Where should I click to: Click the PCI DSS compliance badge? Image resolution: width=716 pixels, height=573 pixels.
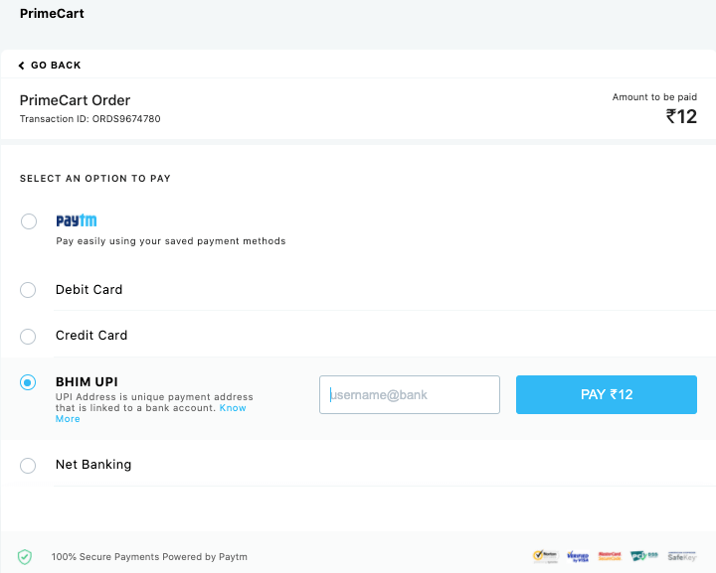click(643, 556)
